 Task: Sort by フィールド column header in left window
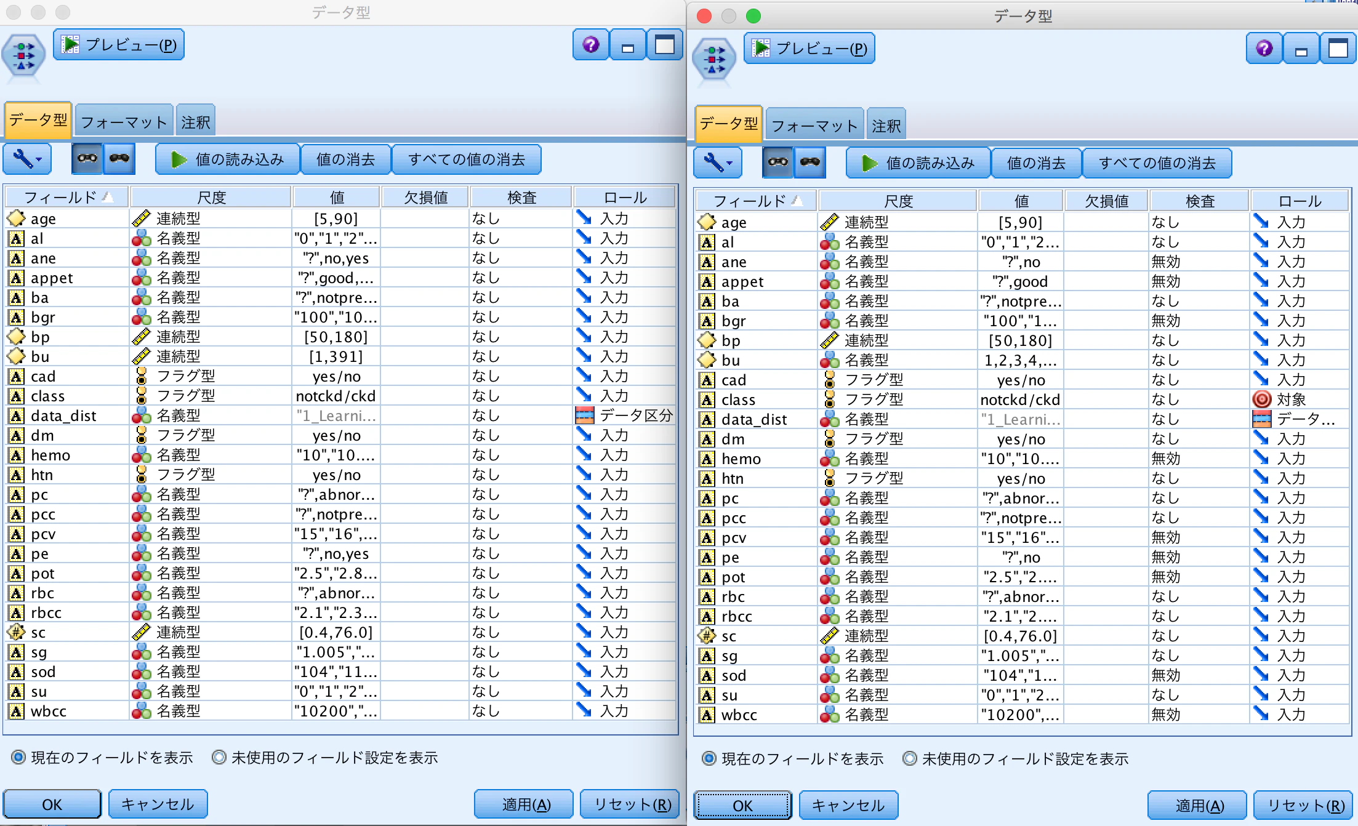(x=67, y=198)
